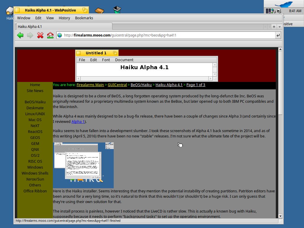Image resolution: width=304 pixels, height=228 pixels.
Task: Click the paragraph starting 'Haiku is designed'
Action: (x=163, y=102)
